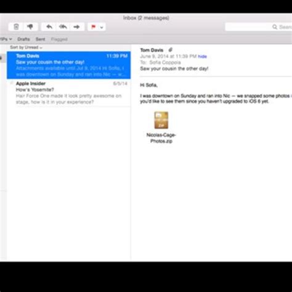Open the flag color dropdown arrow
Screen dimensions: 292x292
coord(102,27)
